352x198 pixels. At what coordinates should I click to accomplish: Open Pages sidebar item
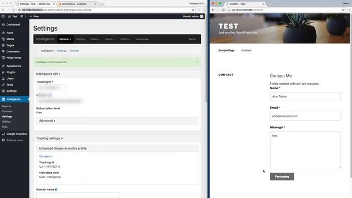click(x=10, y=45)
